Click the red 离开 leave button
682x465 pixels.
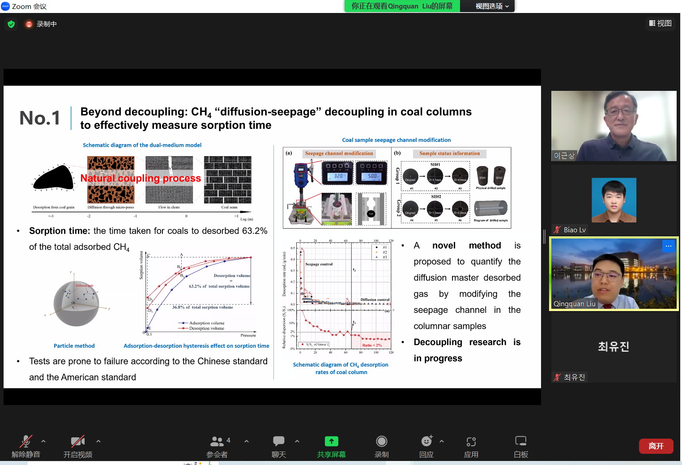pyautogui.click(x=656, y=446)
